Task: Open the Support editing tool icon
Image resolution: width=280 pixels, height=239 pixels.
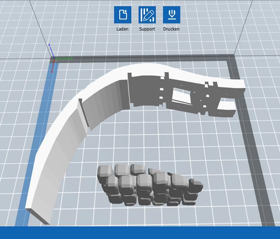Action: pyautogui.click(x=147, y=15)
